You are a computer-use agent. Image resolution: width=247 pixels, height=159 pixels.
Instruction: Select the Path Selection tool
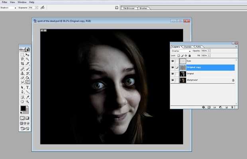pos(22,87)
